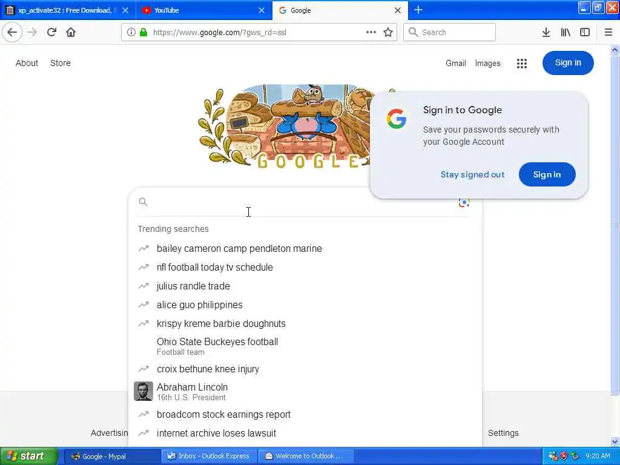Open Inbox - Outlook Express from taskbar

point(209,457)
